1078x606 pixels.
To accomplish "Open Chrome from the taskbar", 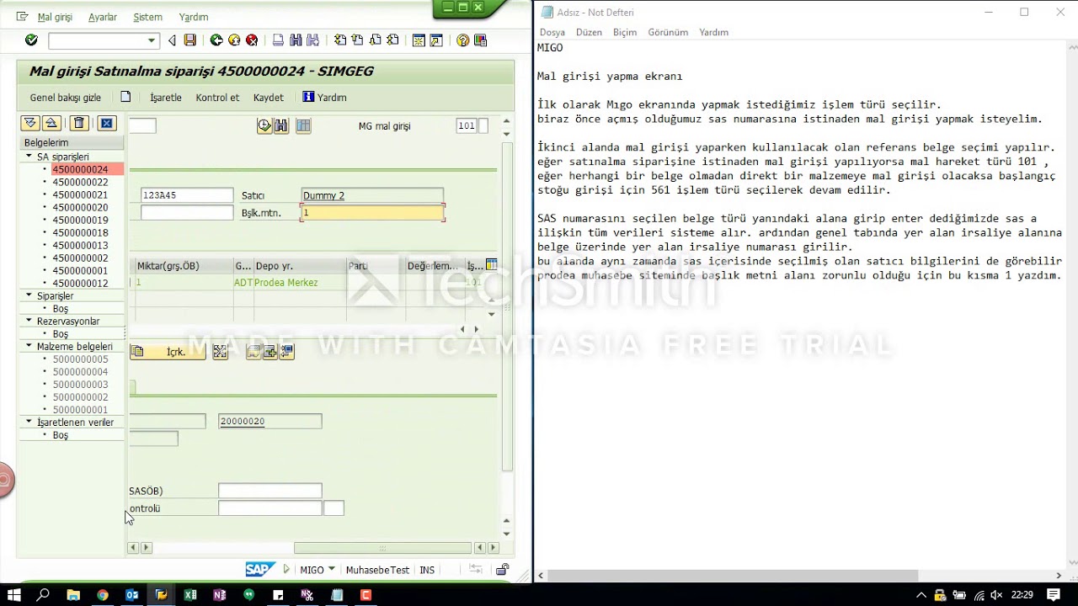I will click(102, 595).
